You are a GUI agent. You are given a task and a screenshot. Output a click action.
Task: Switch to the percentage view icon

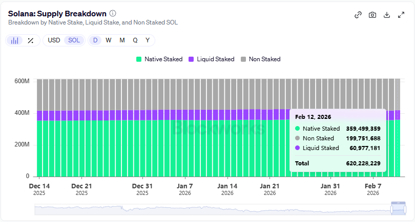click(x=31, y=40)
